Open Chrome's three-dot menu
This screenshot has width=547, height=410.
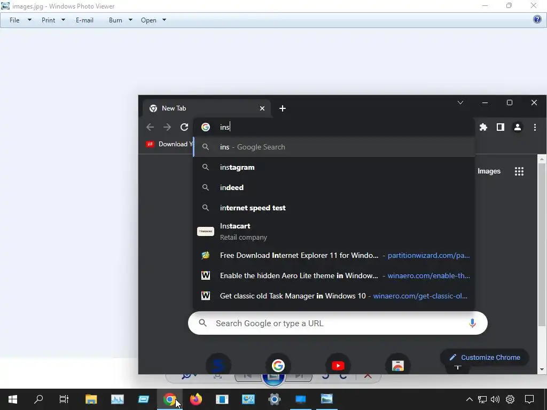tap(535, 127)
